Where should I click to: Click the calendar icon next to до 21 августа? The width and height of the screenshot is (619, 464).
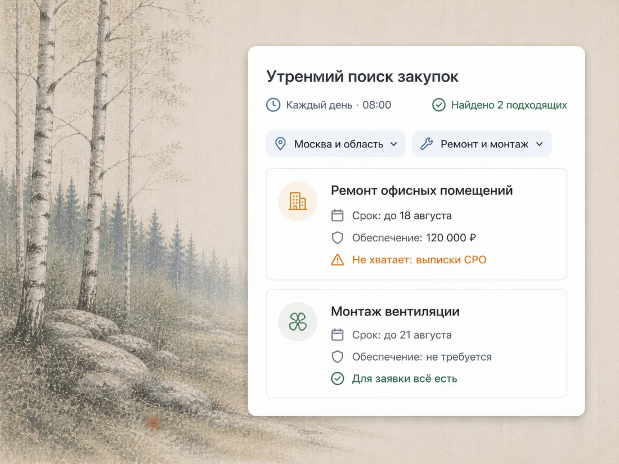[x=337, y=335]
